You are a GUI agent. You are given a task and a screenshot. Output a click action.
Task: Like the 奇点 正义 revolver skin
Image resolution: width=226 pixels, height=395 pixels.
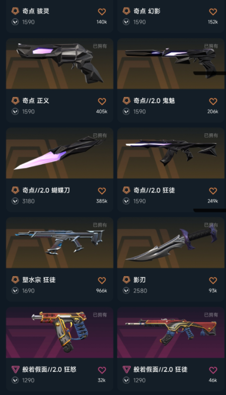point(102,101)
